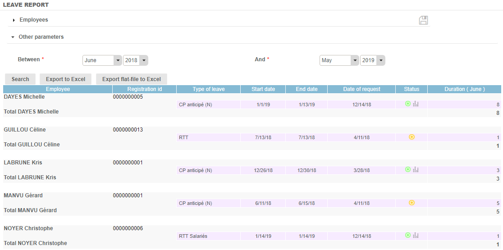Click Export to Excel button
Screen dimensions: 503x250
click(65, 79)
